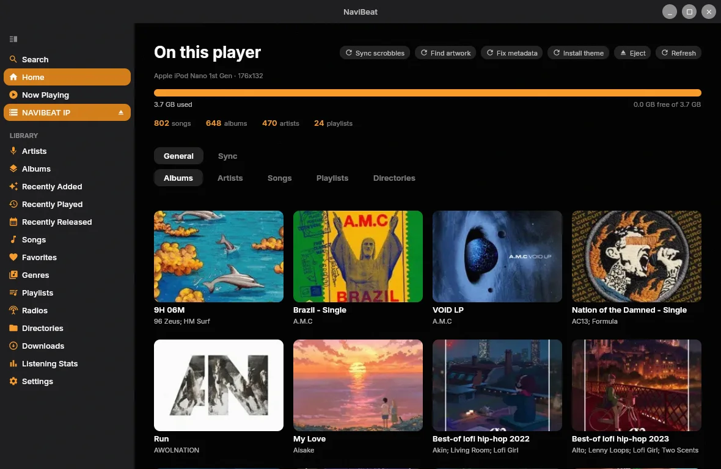
Task: Click the Find artwork button
Action: [445, 53]
